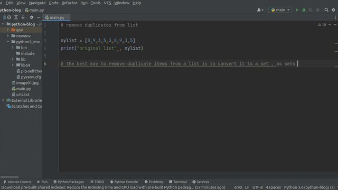Select pyvenv.cfg file in project tree
338x190 pixels.
29,77
